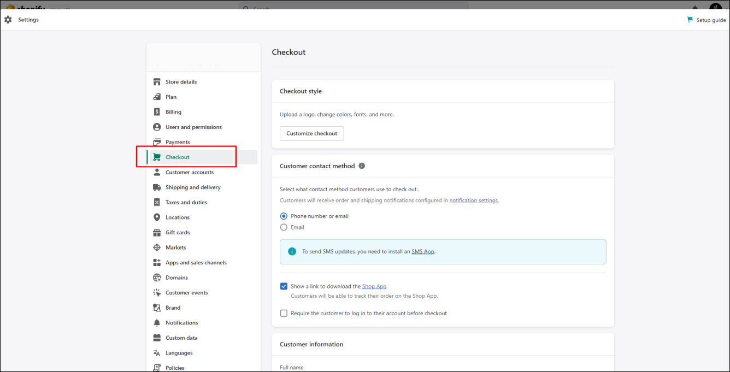Check Require customer to log in before checkout

coord(284,314)
